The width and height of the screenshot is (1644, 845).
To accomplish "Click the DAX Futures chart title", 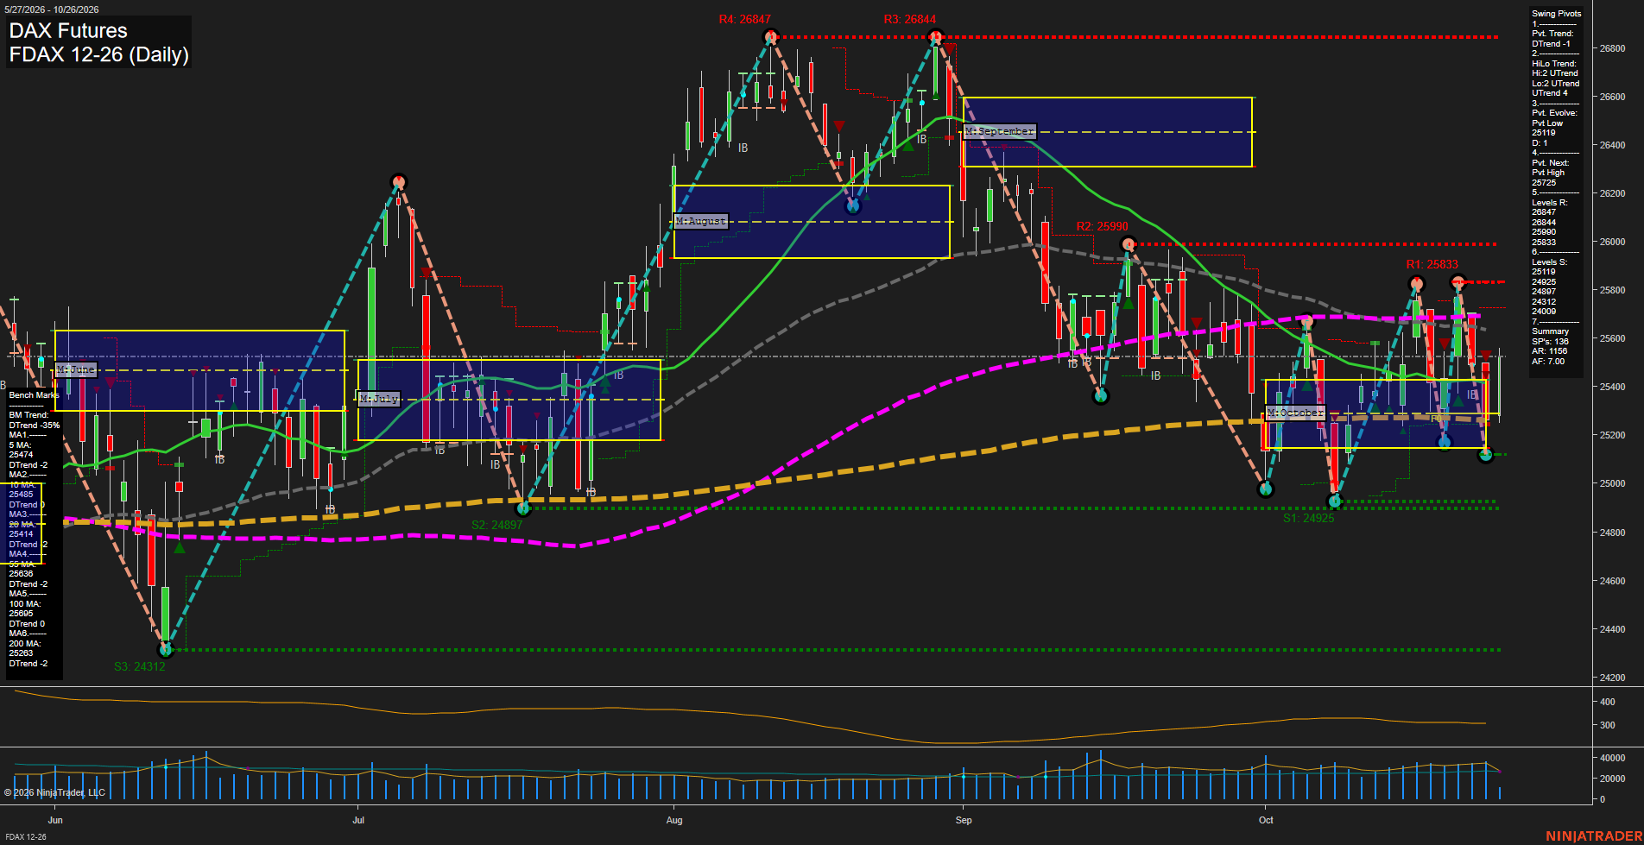I will pos(68,31).
